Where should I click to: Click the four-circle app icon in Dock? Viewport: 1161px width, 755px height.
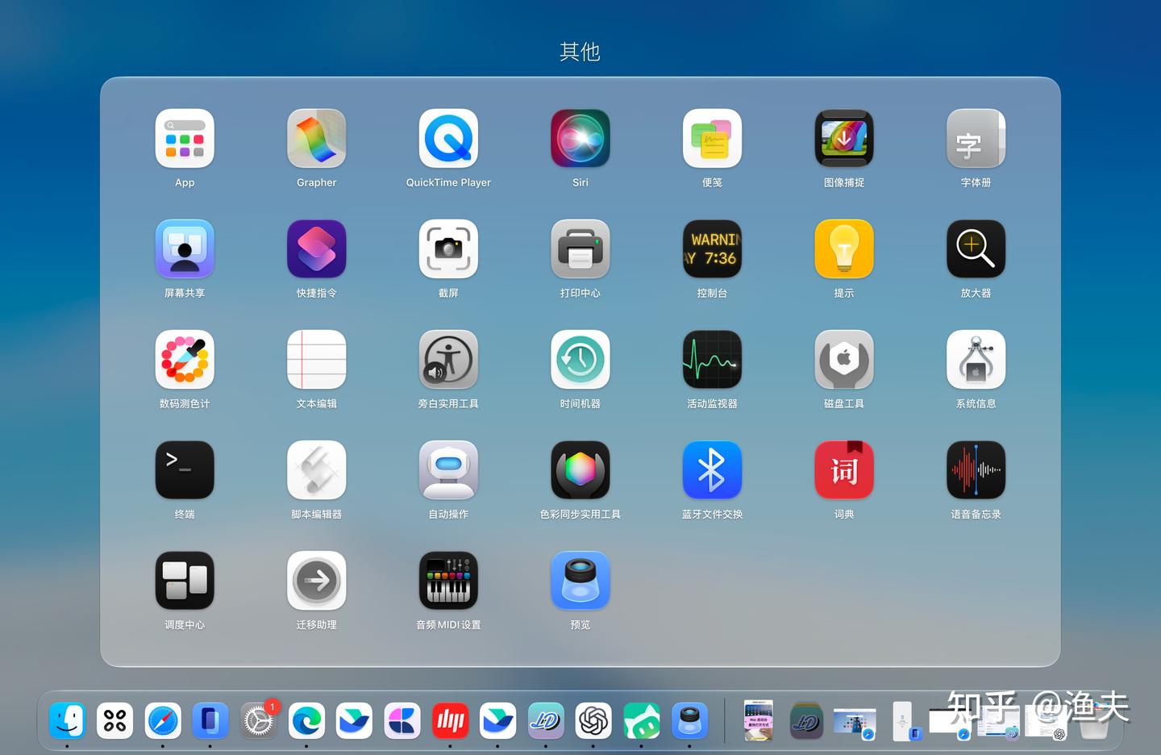pos(115,720)
